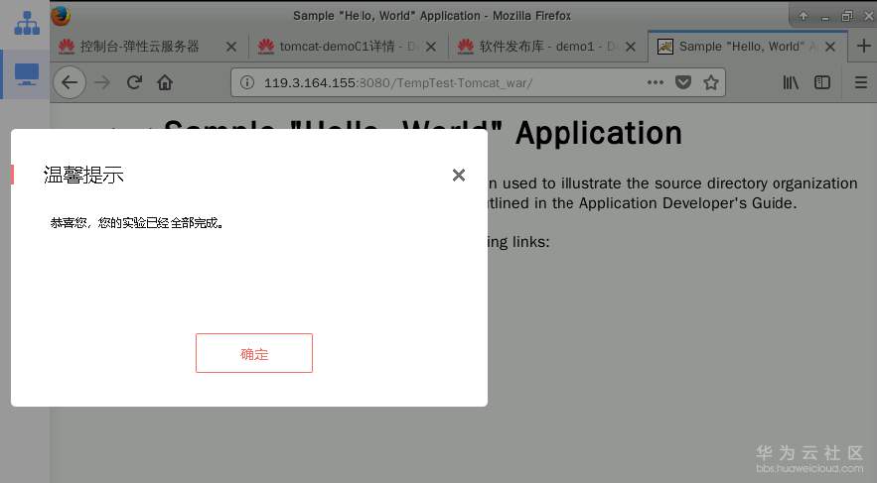The width and height of the screenshot is (877, 483).
Task: Reload the page with refresh icon
Action: click(134, 82)
